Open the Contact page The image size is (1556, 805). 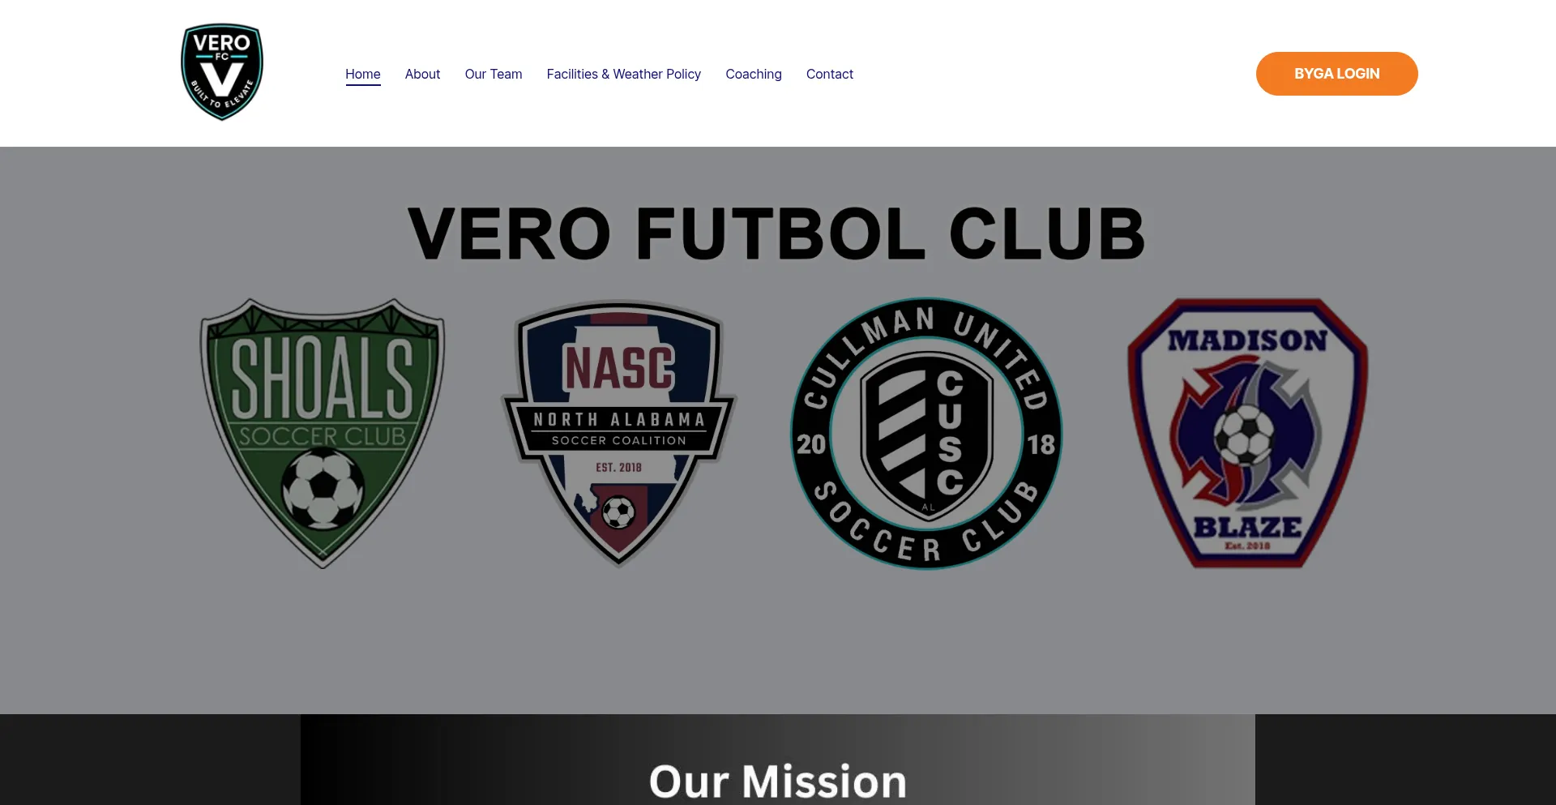click(x=830, y=74)
